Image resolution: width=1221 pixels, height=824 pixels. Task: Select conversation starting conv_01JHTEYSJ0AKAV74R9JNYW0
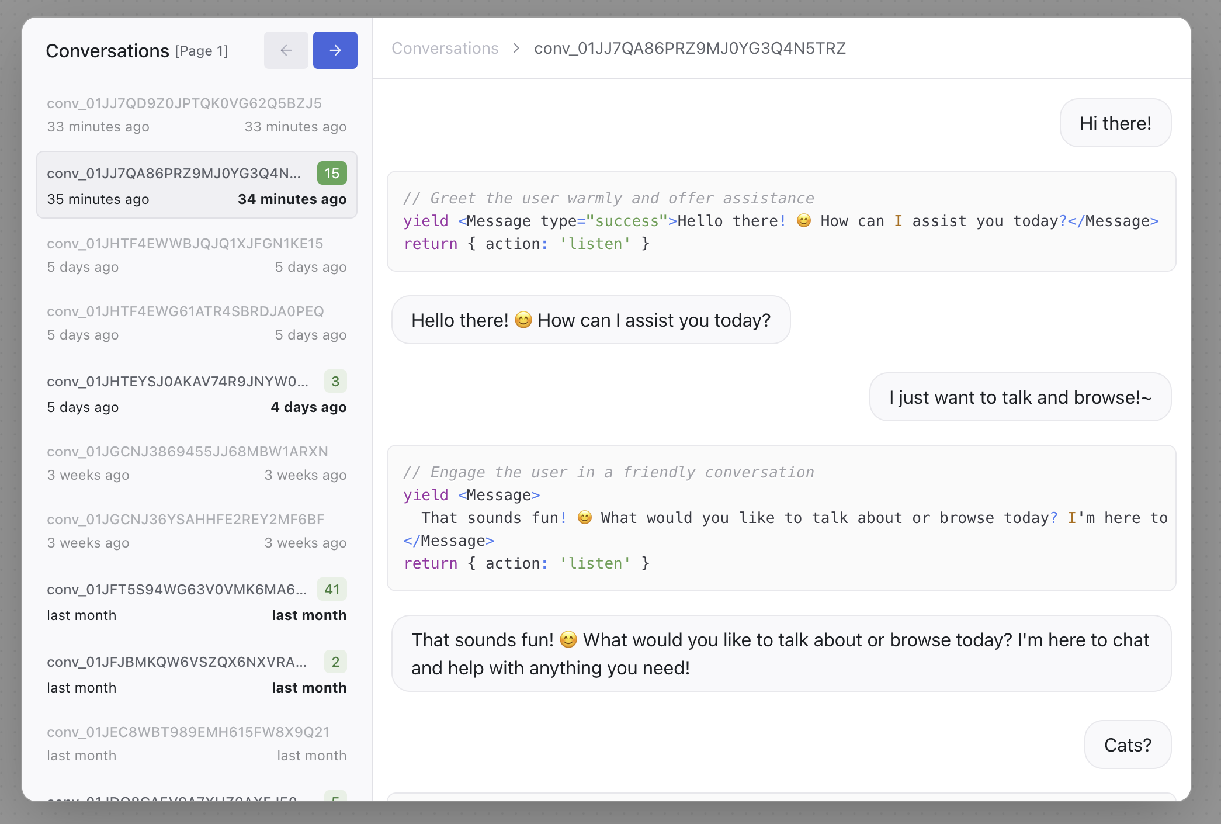(177, 382)
